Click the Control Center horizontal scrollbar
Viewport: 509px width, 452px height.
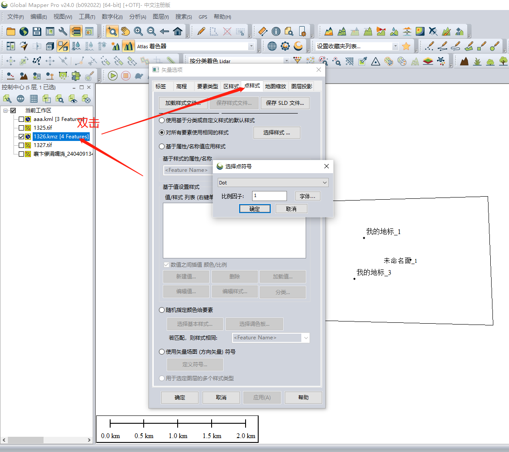coord(47,440)
